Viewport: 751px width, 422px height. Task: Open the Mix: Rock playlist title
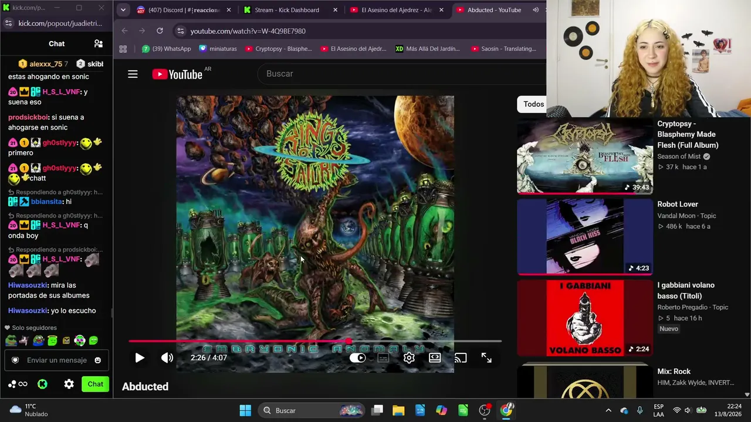coord(674,372)
